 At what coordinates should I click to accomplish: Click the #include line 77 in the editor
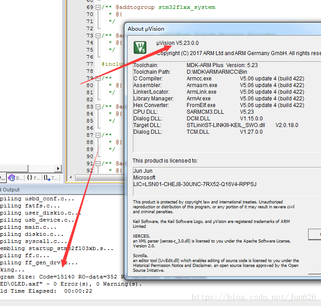coord(113,64)
